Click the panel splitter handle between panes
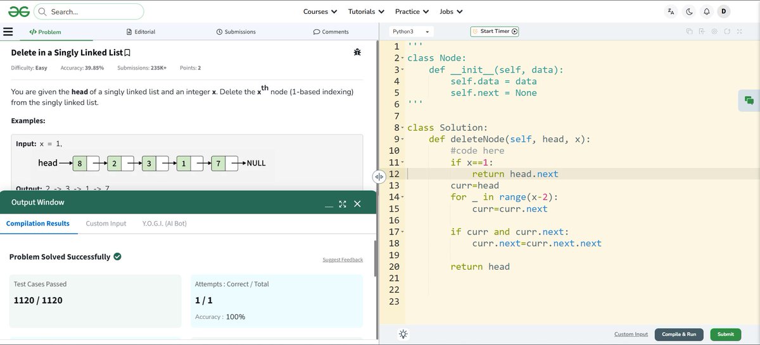Viewport: 760px width, 345px height. pos(379,177)
